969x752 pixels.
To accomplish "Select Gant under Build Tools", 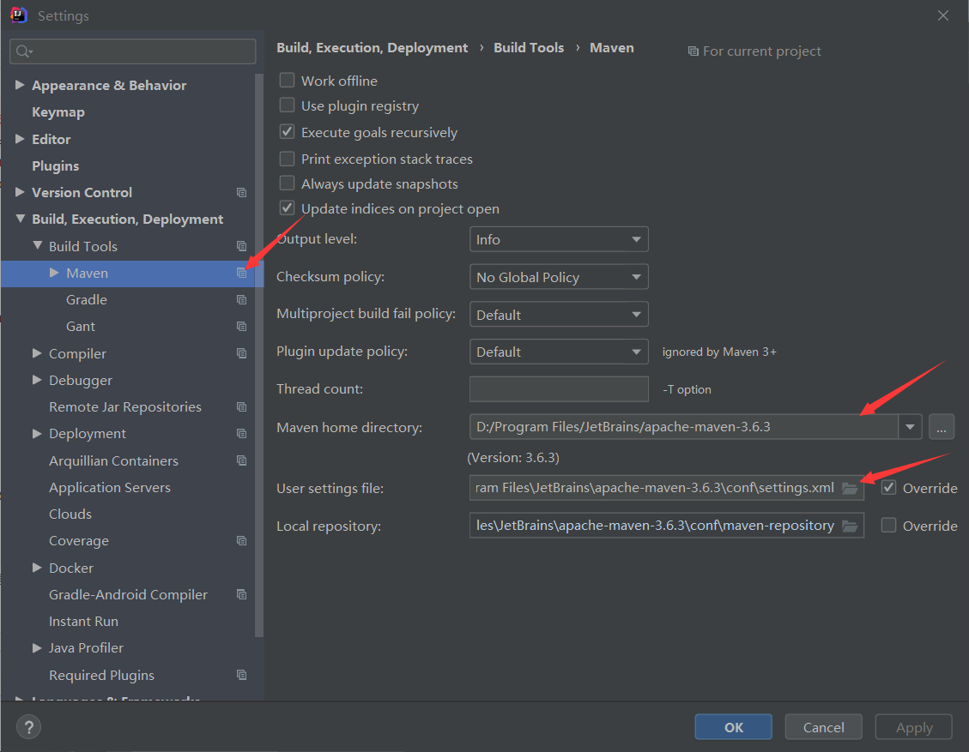I will pyautogui.click(x=81, y=327).
